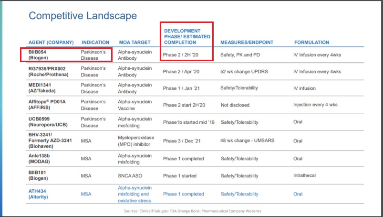
Task: Click the MOA TARGET column header
Action: [x=135, y=43]
